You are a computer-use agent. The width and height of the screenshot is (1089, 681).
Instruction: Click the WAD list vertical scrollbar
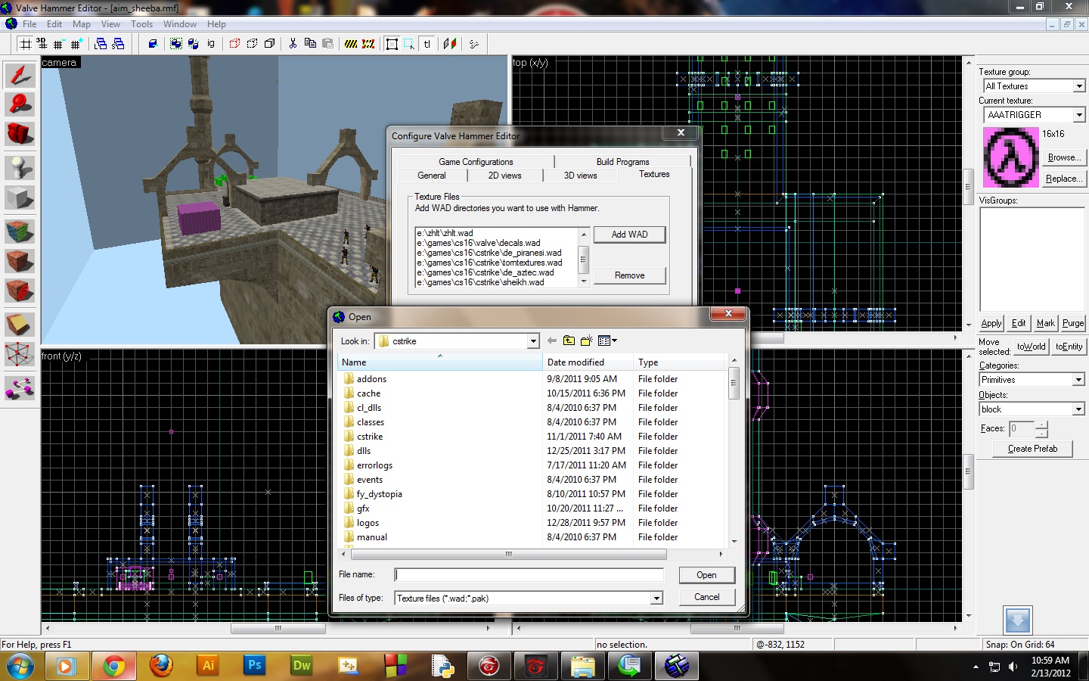coord(583,258)
